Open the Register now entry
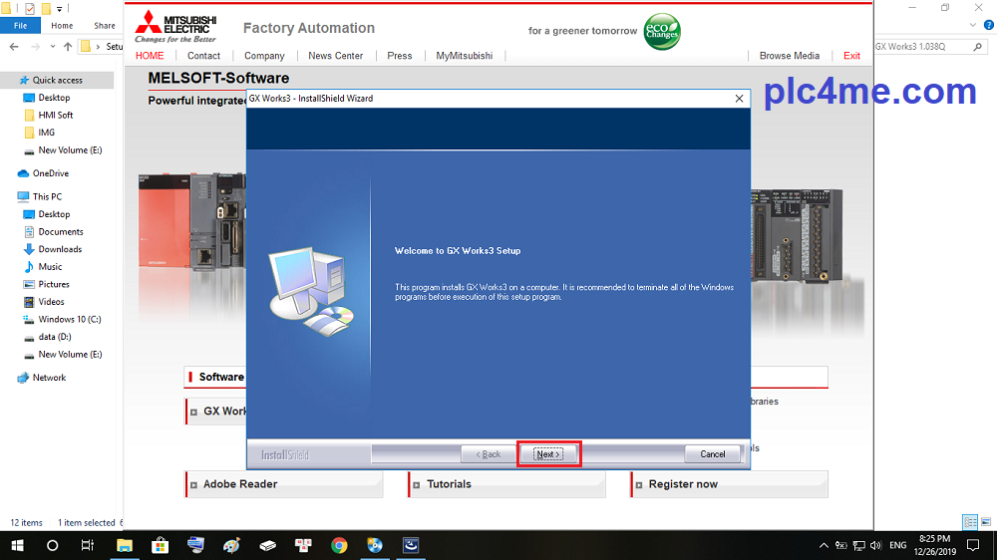Screen dimensions: 997x560 point(683,484)
